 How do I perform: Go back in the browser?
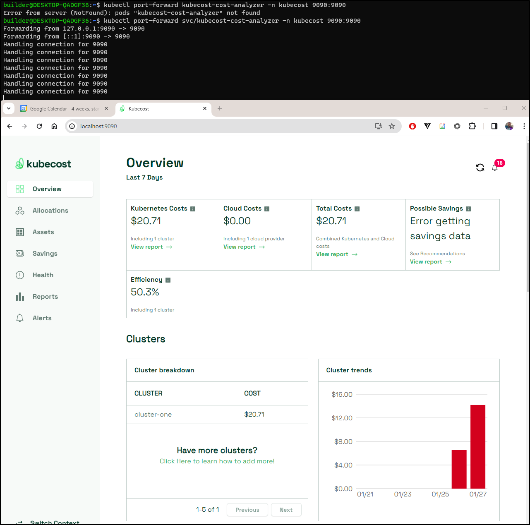pyautogui.click(x=10, y=126)
